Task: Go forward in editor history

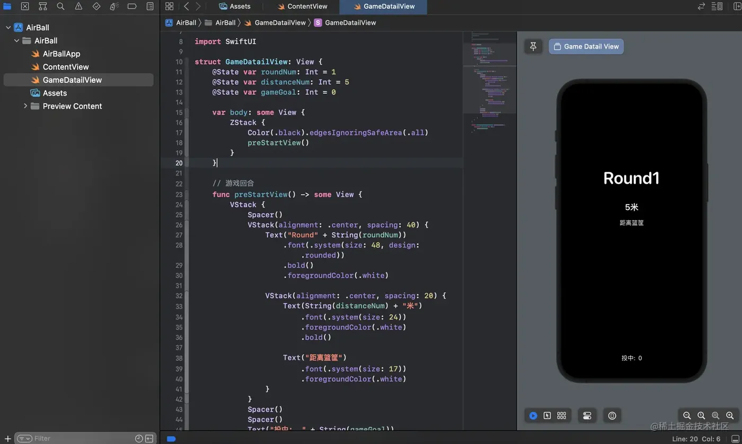Action: coord(198,6)
